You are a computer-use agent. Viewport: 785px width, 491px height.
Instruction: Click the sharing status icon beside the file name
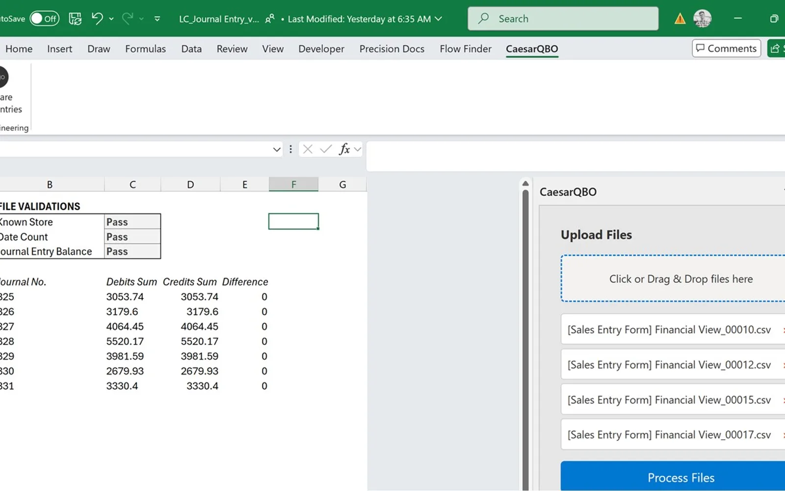[x=270, y=19]
